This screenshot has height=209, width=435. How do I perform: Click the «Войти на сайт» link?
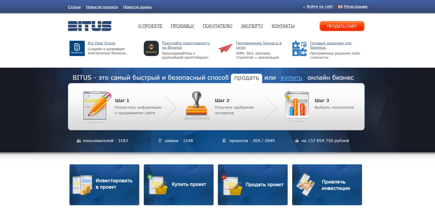click(320, 6)
